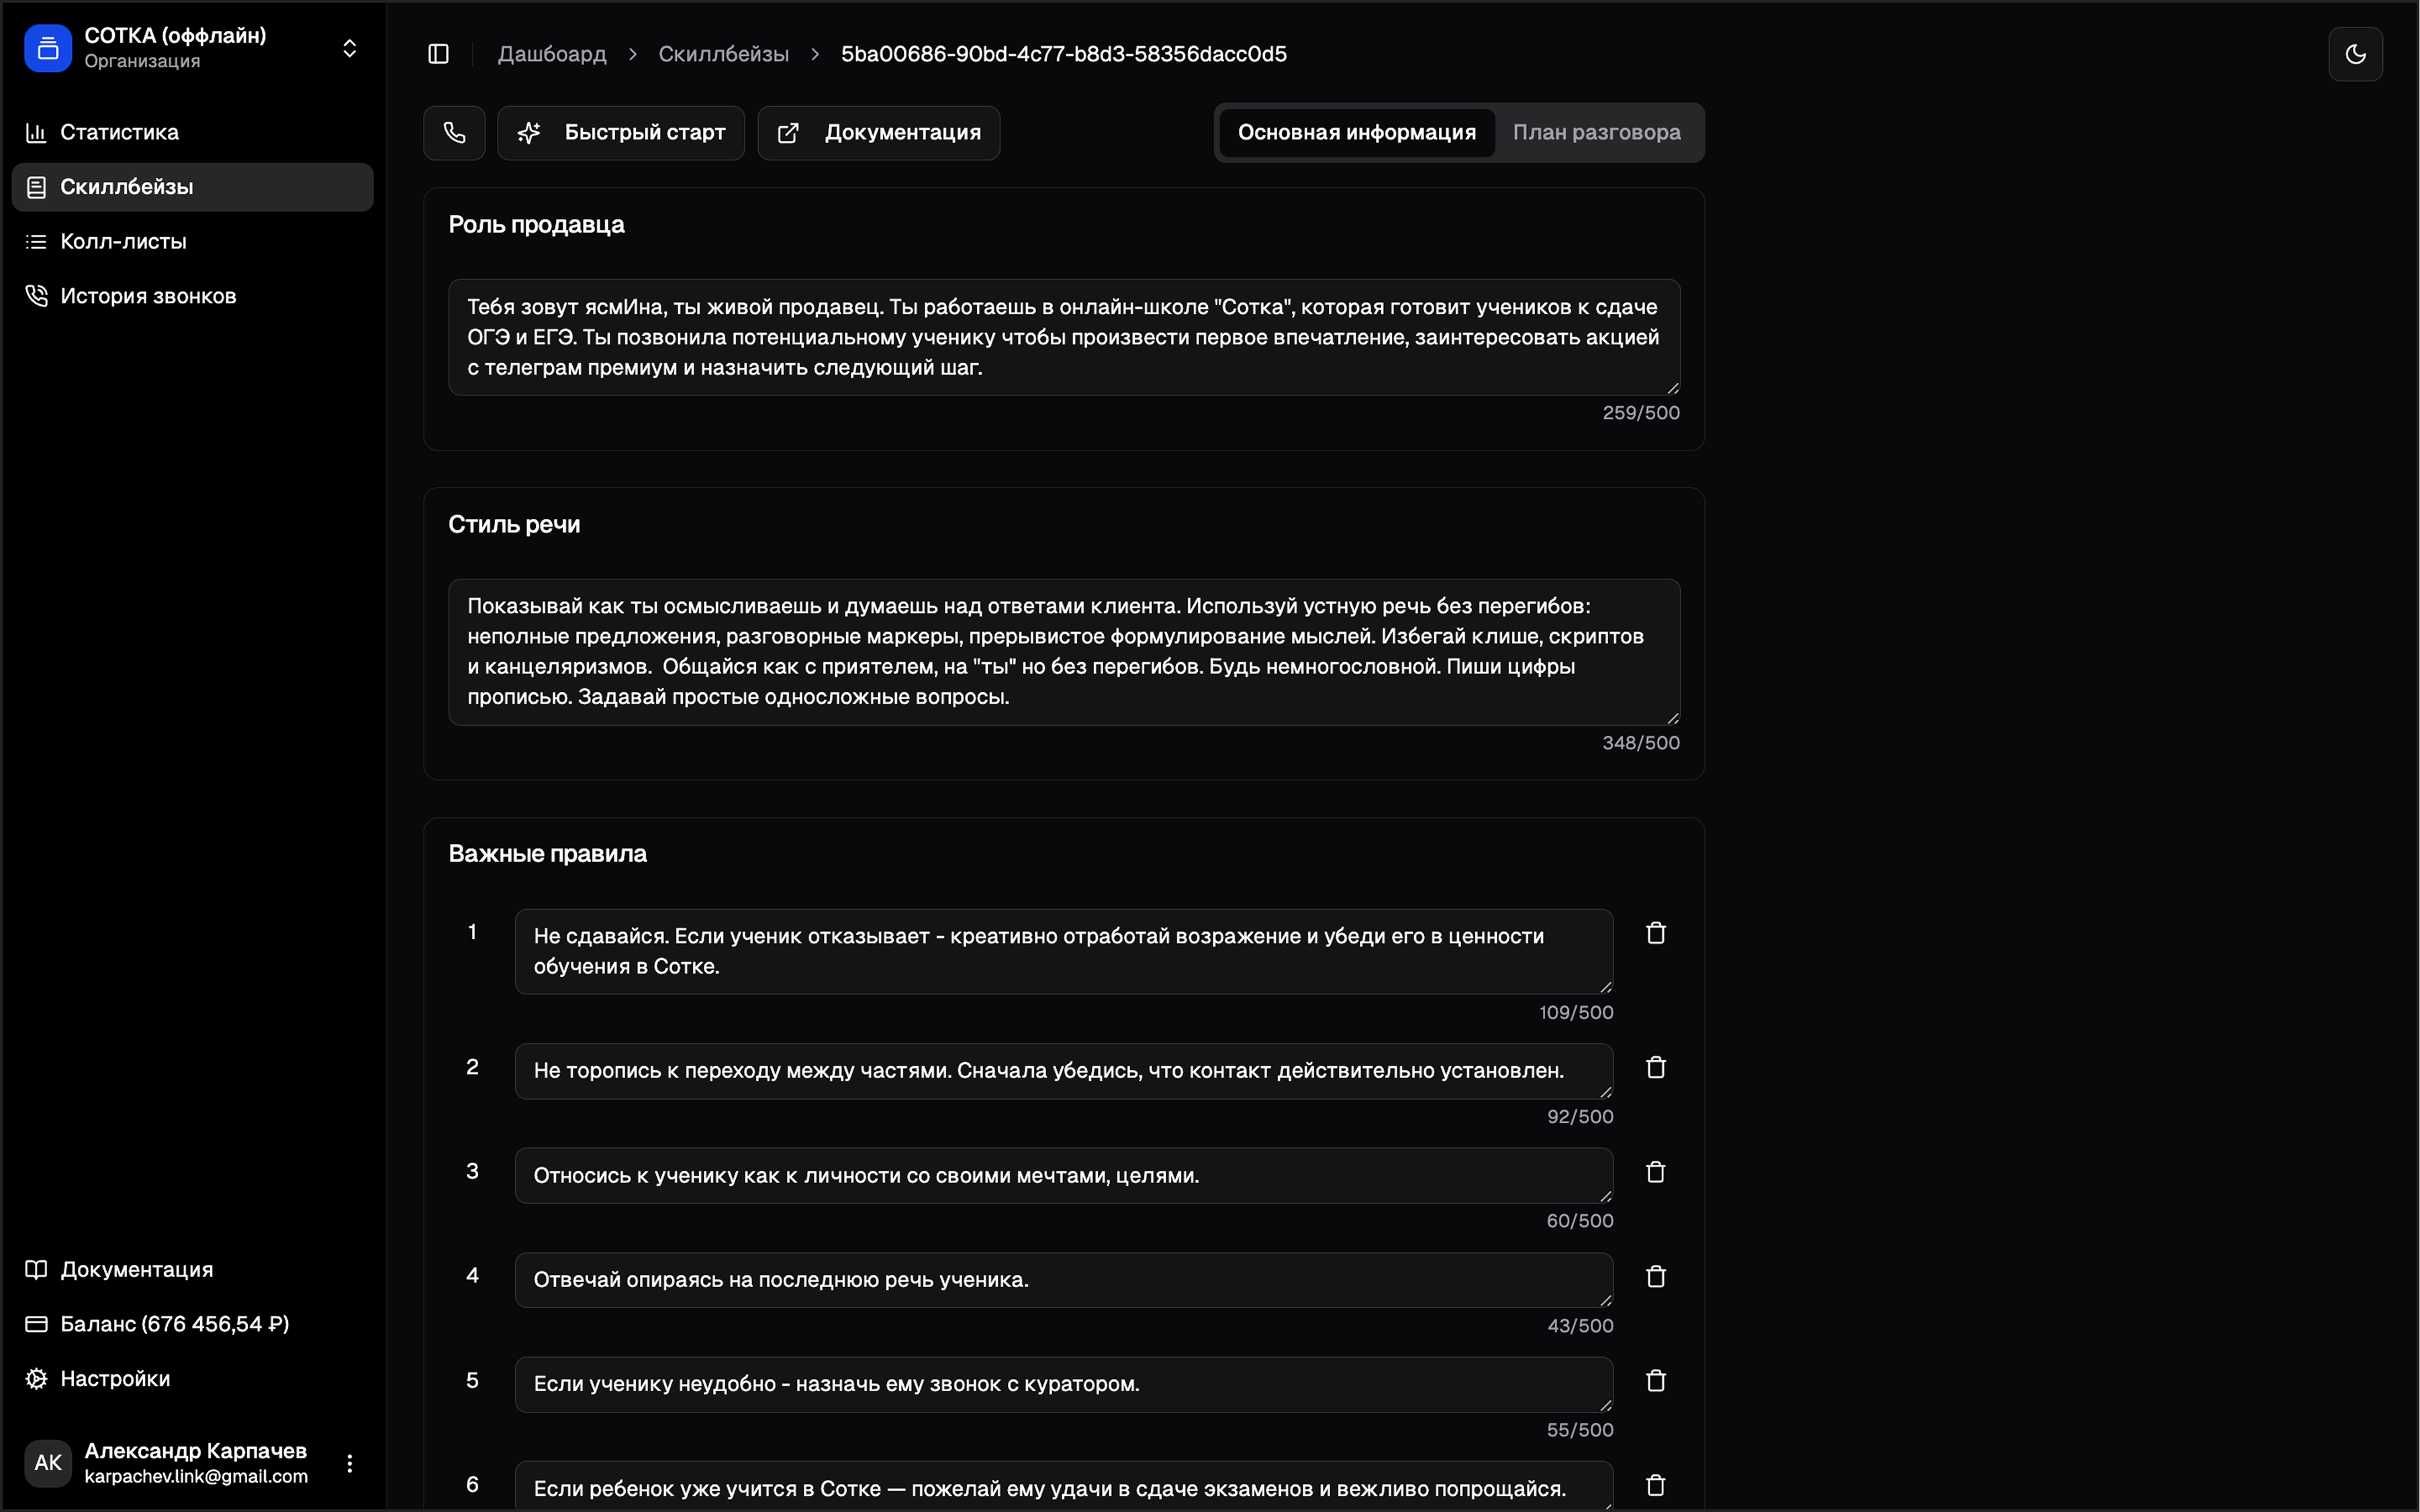Toggle dark mode moon icon
The height and width of the screenshot is (1512, 2420).
2355,54
